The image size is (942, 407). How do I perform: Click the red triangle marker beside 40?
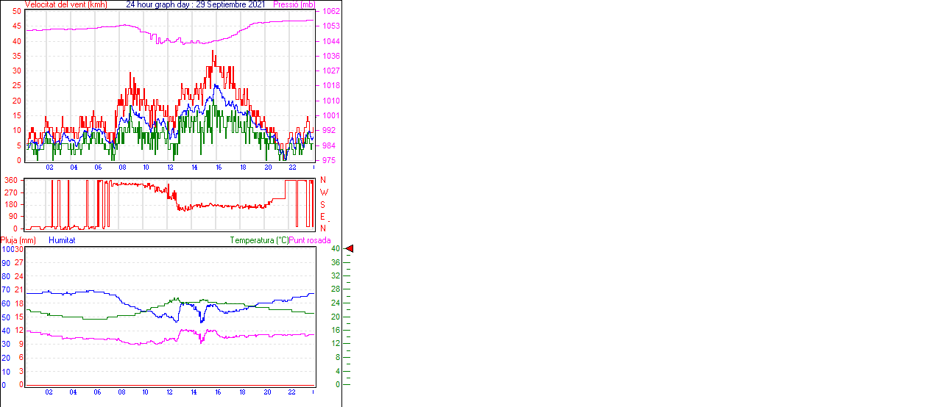[350, 249]
